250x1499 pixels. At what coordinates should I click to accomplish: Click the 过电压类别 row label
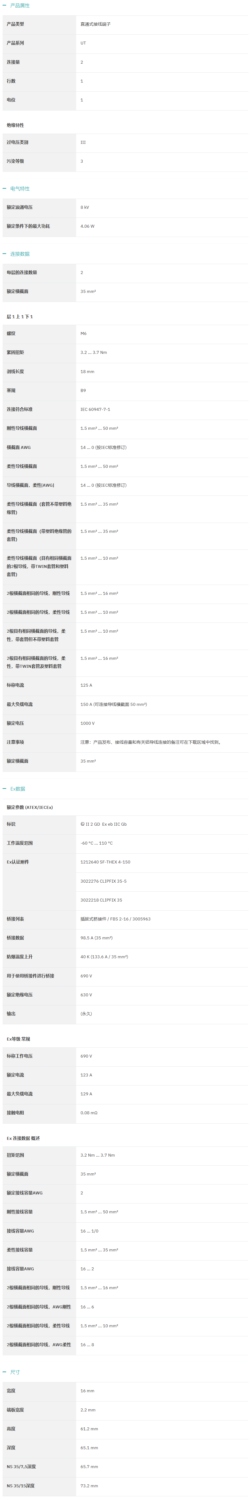click(18, 142)
